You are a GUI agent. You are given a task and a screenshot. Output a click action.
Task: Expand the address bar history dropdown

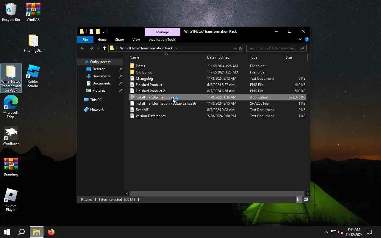235,48
